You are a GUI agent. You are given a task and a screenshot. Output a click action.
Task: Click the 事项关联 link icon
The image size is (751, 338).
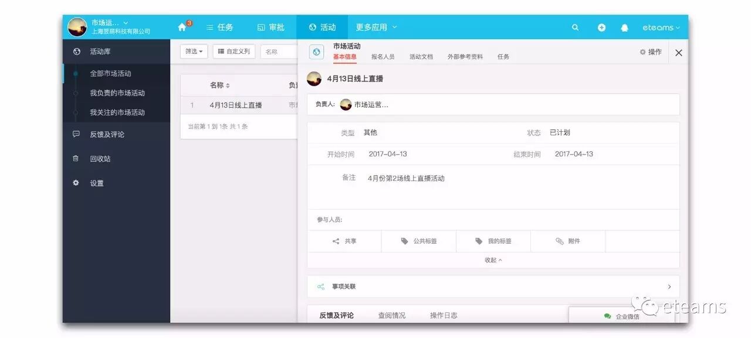pos(321,286)
